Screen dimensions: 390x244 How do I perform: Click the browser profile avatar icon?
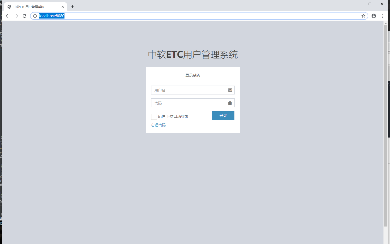click(374, 16)
